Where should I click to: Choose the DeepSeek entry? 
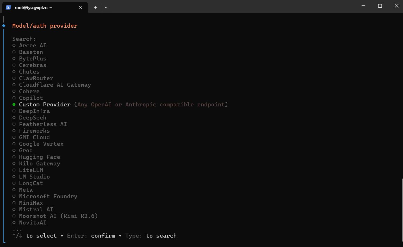[29, 118]
